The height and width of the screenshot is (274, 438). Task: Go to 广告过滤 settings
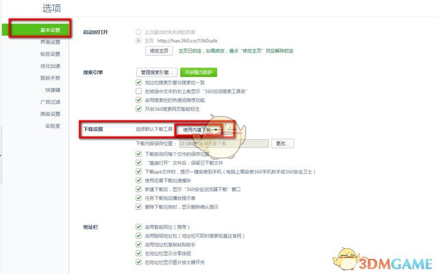click(50, 102)
